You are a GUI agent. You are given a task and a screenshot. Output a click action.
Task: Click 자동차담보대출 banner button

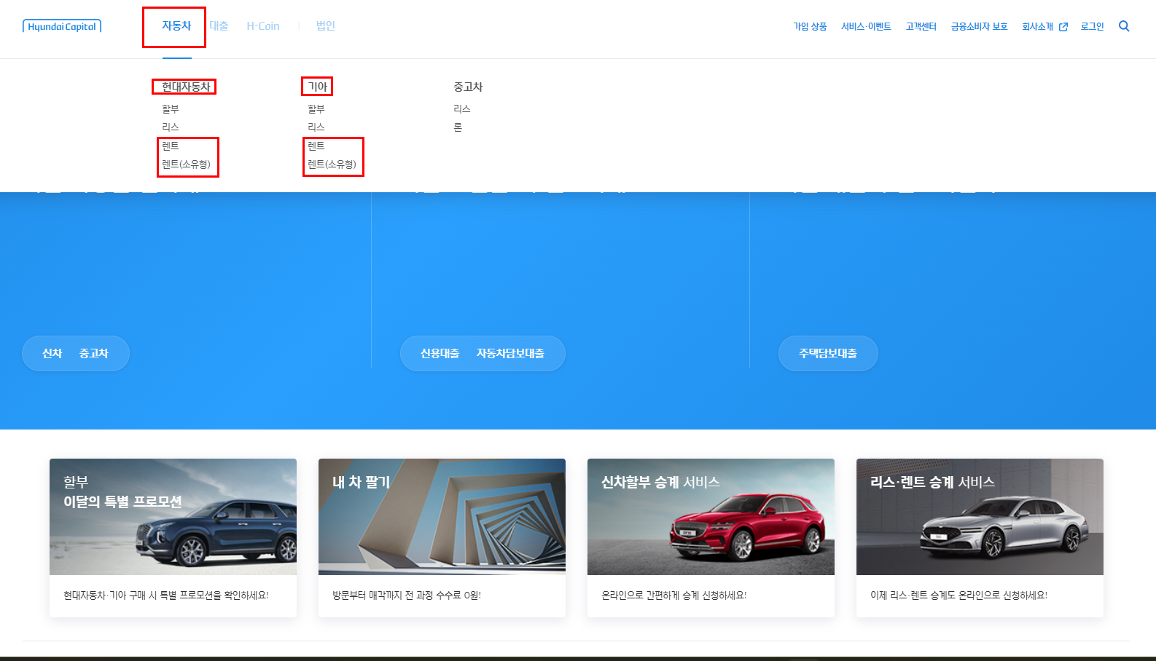coord(510,354)
